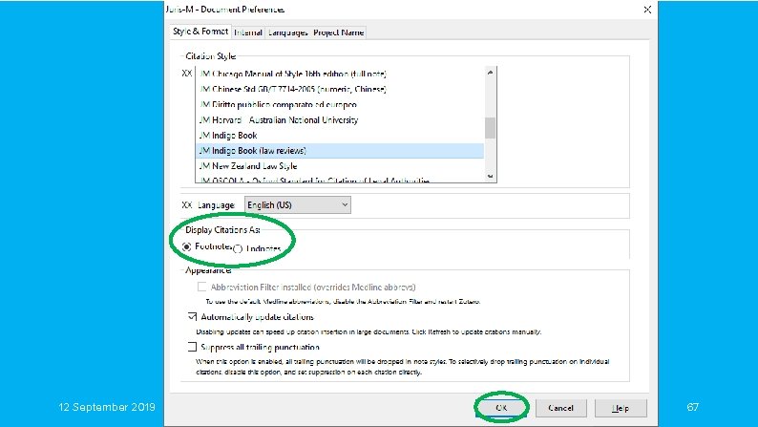Click the Help button
The height and width of the screenshot is (427, 758).
point(621,408)
